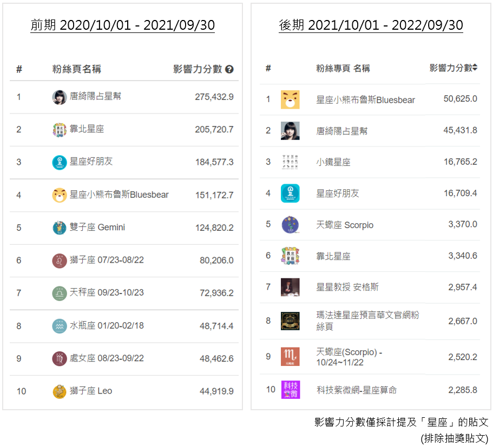The width and height of the screenshot is (493, 447).
Task: Click 靠北星座 avatar in left table
Action: tap(60, 130)
